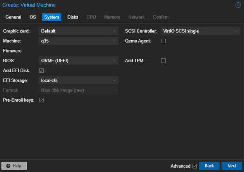This screenshot has height=172, width=244.
Task: Expand the Machine type dropdown showing q35
Action: click(x=78, y=41)
